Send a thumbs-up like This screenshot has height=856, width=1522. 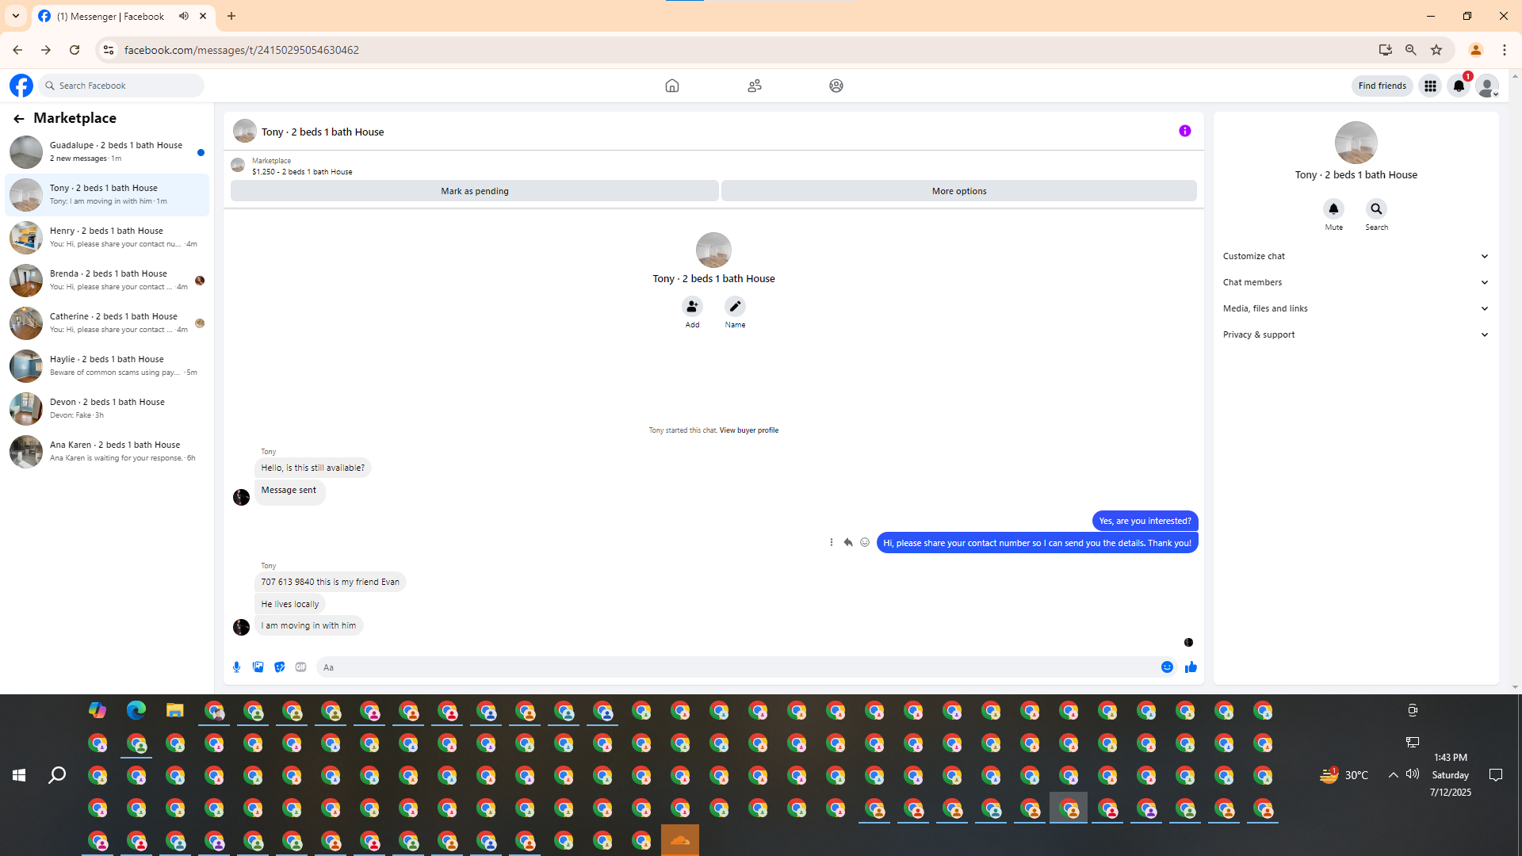point(1191,667)
